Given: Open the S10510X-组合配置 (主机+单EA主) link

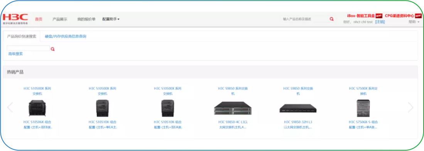Looking at the screenshot, I should tap(103, 124).
